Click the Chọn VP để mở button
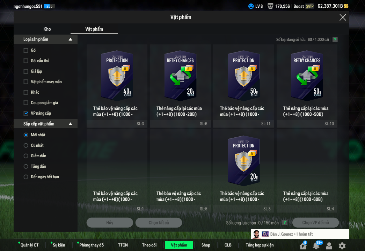 coord(315,223)
